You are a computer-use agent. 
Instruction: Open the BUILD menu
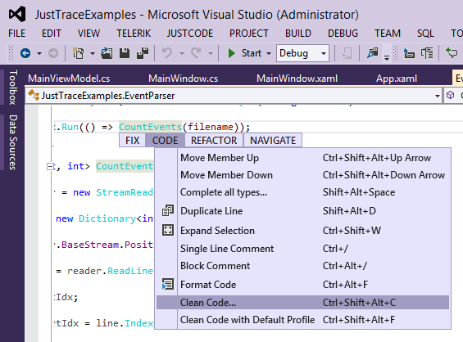coord(298,34)
